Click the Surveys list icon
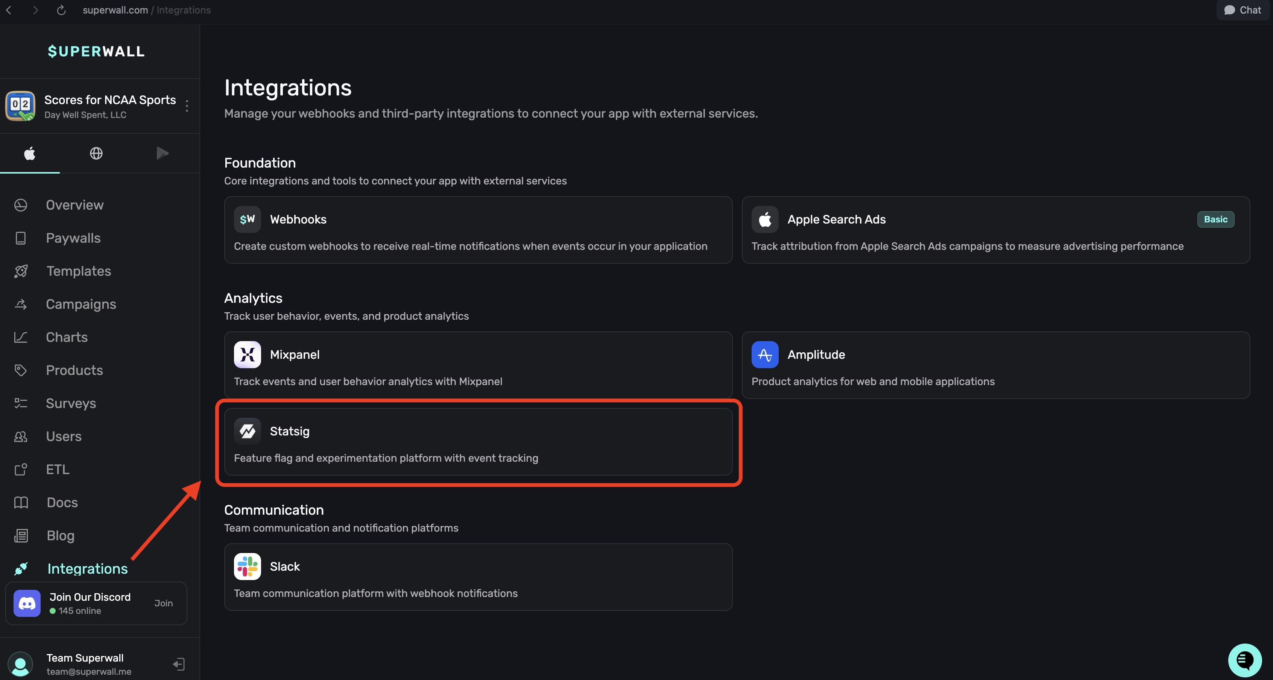Image resolution: width=1273 pixels, height=680 pixels. (x=21, y=403)
